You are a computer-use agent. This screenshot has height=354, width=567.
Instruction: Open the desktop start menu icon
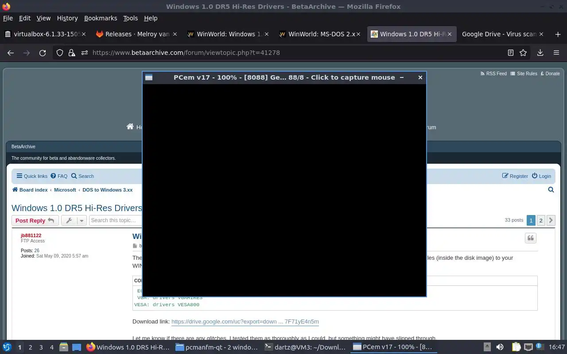[x=7, y=347]
